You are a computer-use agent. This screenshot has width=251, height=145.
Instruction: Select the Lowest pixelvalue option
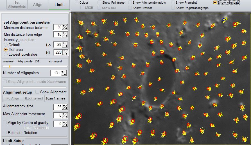[6, 55]
